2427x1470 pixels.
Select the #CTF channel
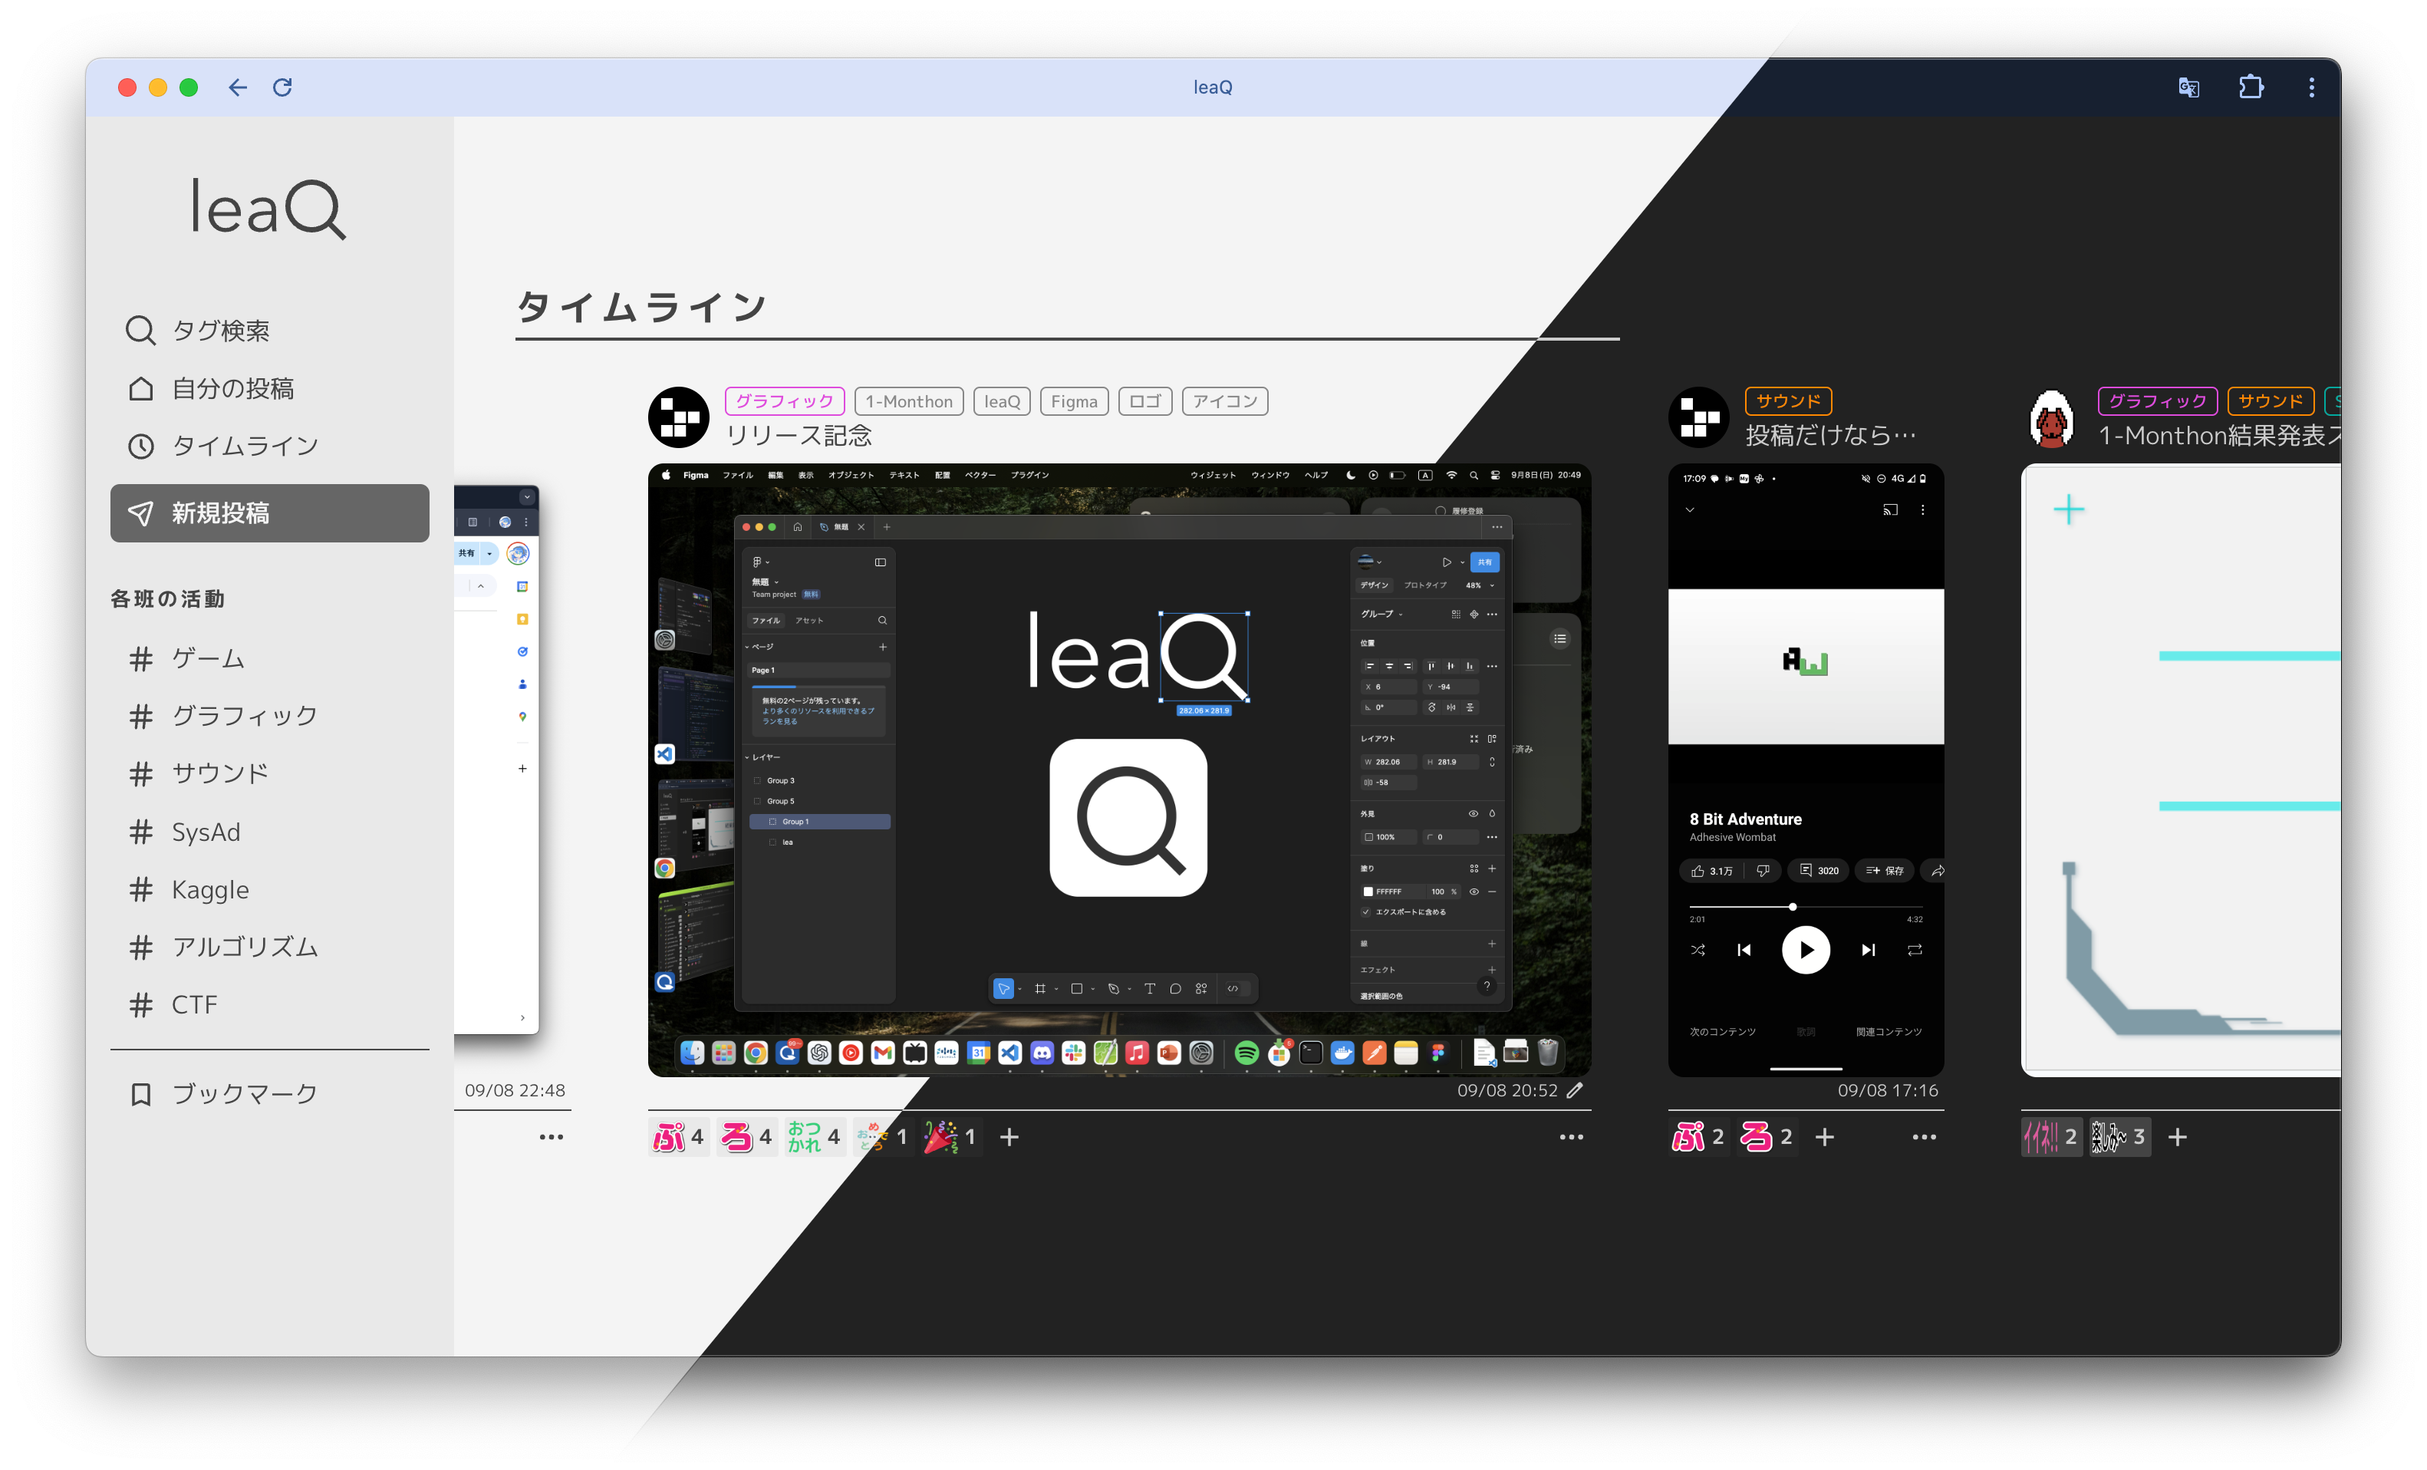pyautogui.click(x=195, y=1004)
